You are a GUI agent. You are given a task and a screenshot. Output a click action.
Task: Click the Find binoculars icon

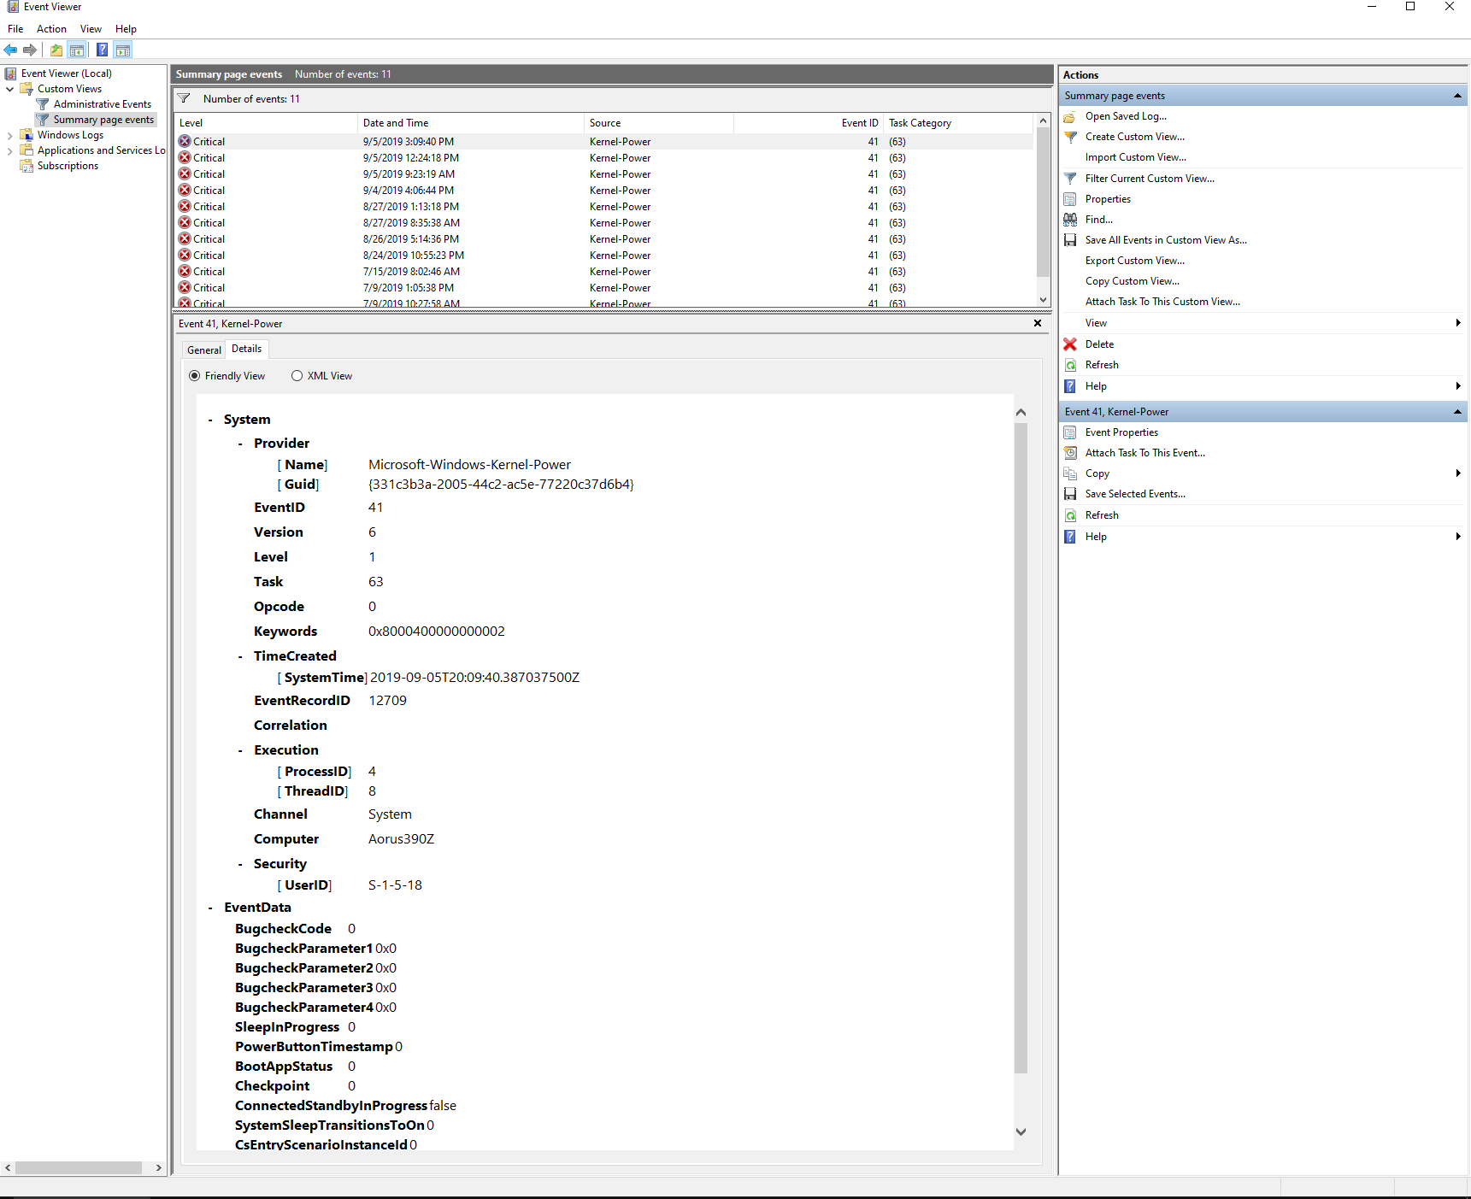click(1070, 220)
